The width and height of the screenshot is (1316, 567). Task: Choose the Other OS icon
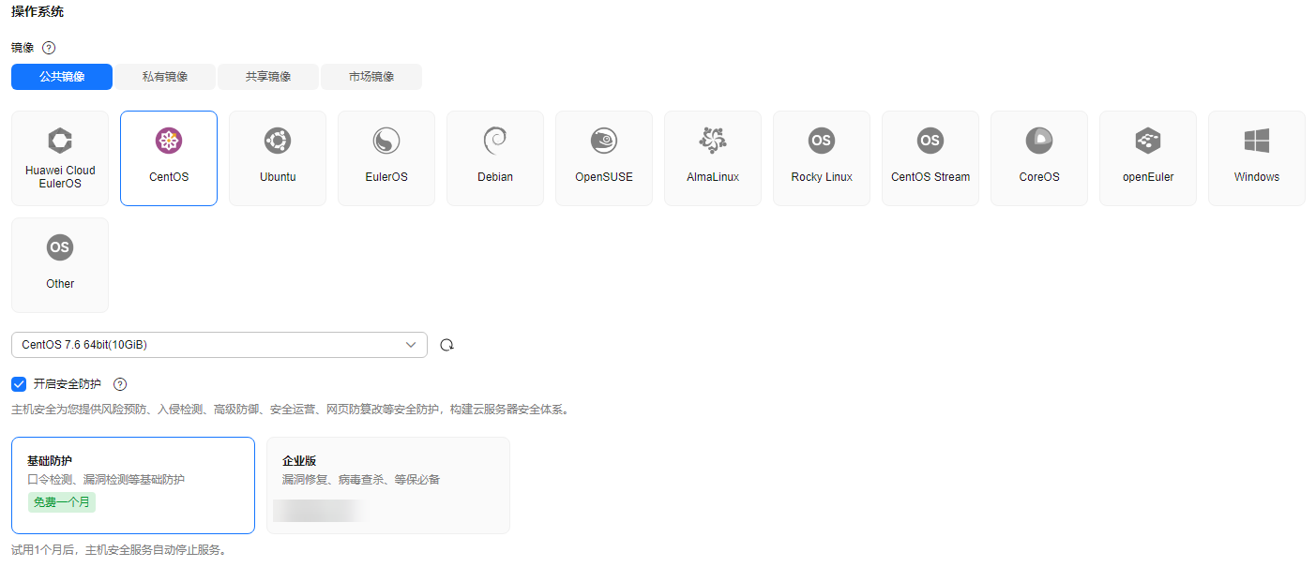(60, 248)
